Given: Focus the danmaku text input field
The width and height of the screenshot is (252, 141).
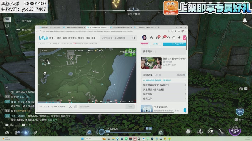Looking at the screenshot, I should pos(102,107).
